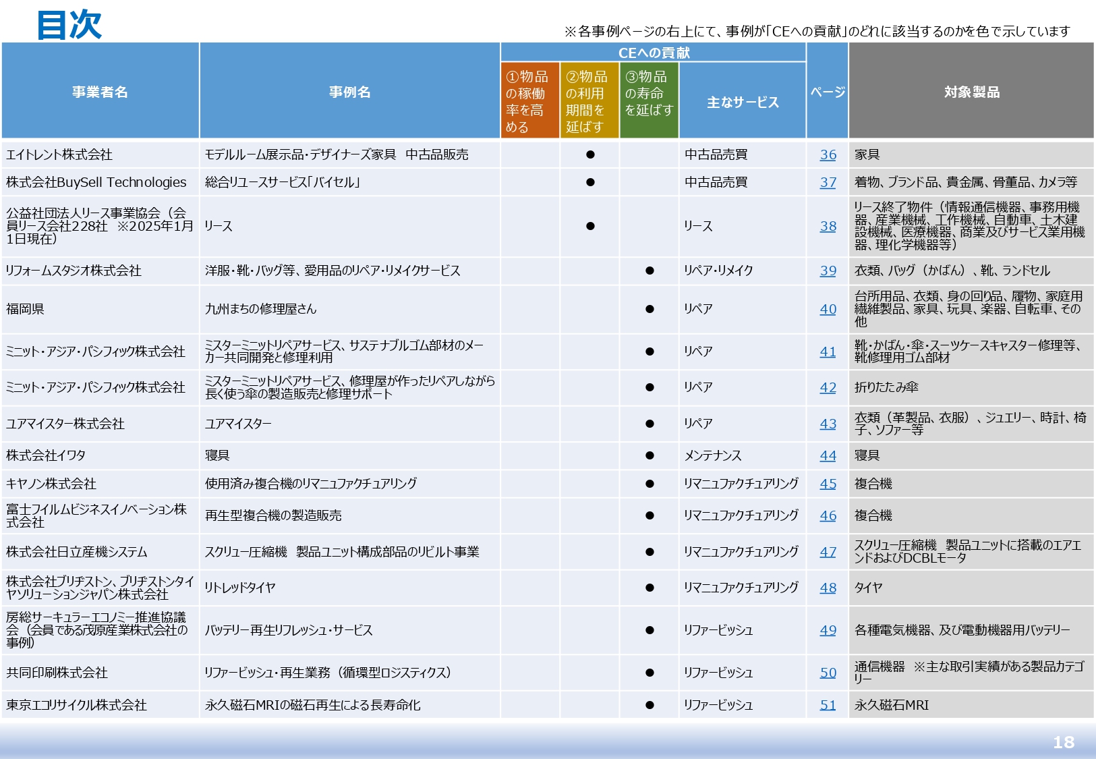Open page link 39 for リフォームスタジオ
This screenshot has height=759, width=1096.
[x=828, y=271]
